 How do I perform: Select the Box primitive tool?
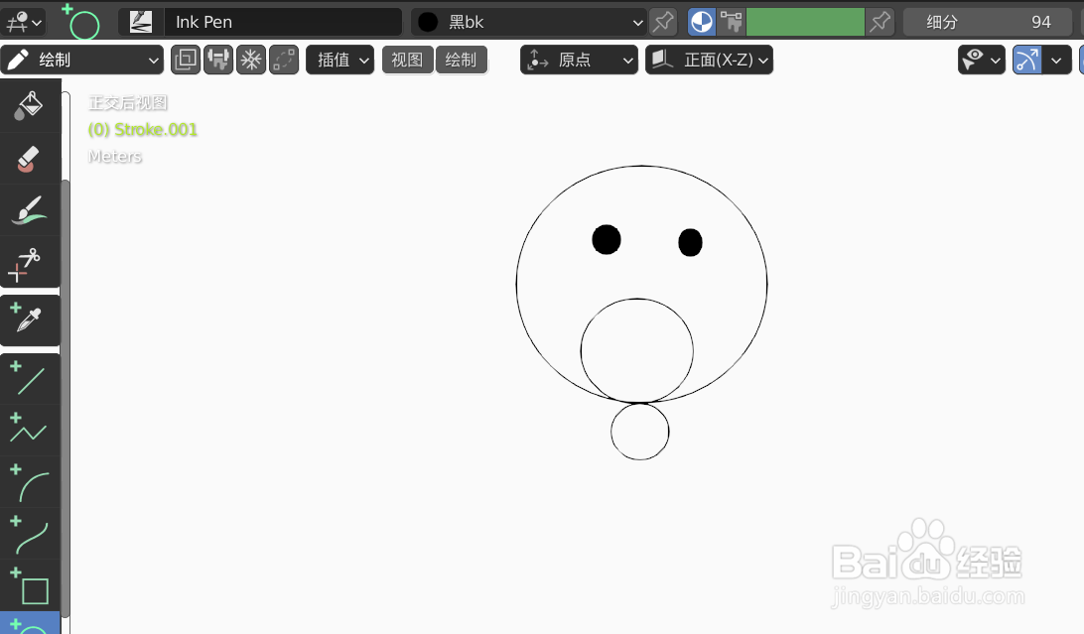pyautogui.click(x=29, y=585)
